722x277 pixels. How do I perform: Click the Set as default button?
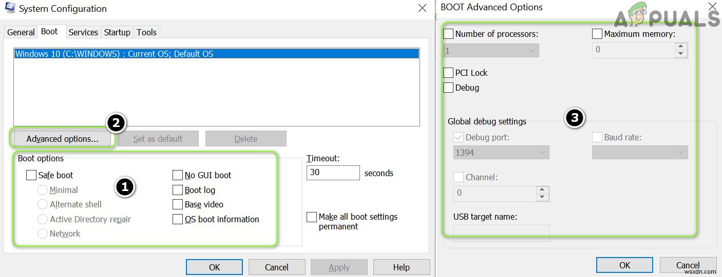click(158, 139)
